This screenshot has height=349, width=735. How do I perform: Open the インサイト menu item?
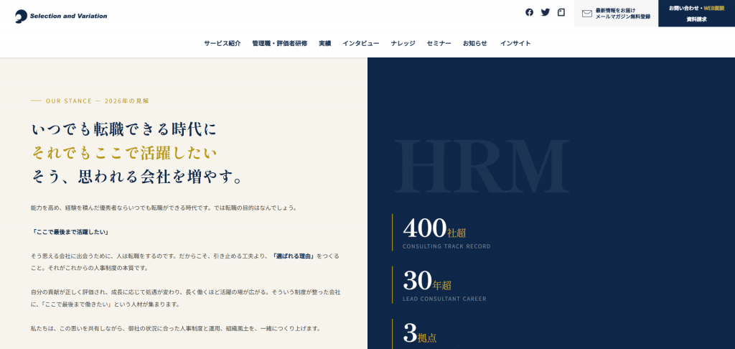(515, 43)
